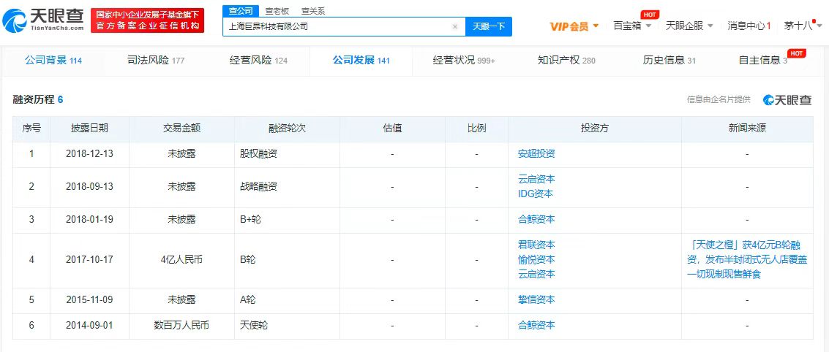Image resolution: width=829 pixels, height=352 pixels.
Task: Click the 融资历程 section heading
Action: click(x=38, y=99)
